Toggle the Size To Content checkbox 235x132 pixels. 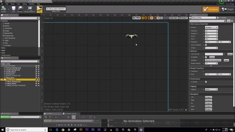tap(206, 45)
